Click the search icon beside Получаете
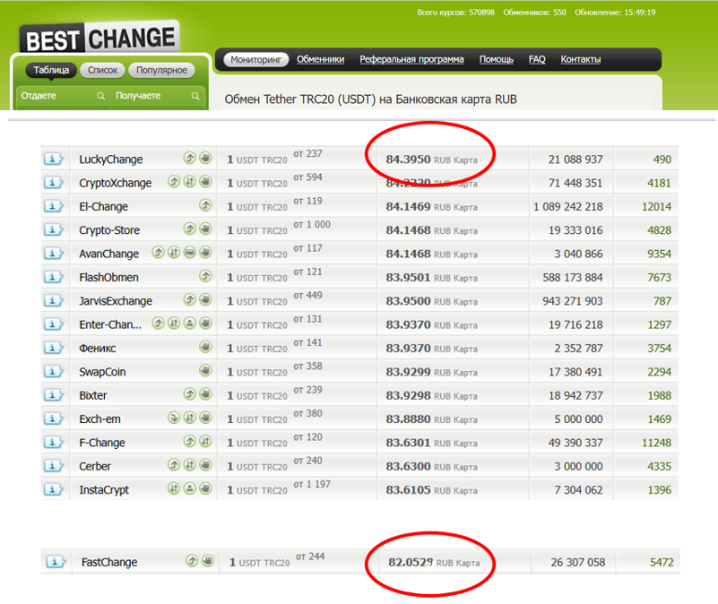This screenshot has height=604, width=718. pos(195,96)
